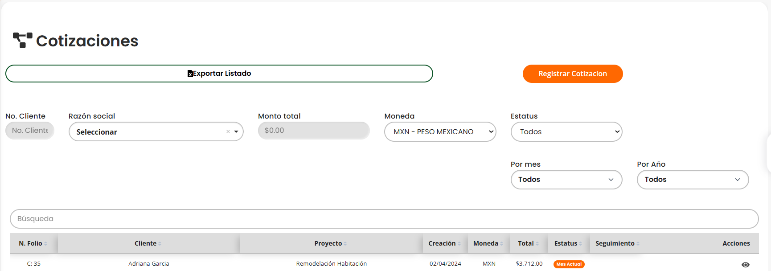Open the Moneda MXN - PESO MEXICANO dropdown

pyautogui.click(x=440, y=131)
